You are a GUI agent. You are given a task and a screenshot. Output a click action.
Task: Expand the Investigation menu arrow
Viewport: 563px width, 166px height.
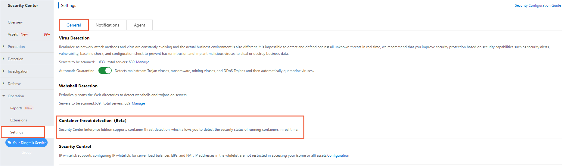[x=4, y=71]
